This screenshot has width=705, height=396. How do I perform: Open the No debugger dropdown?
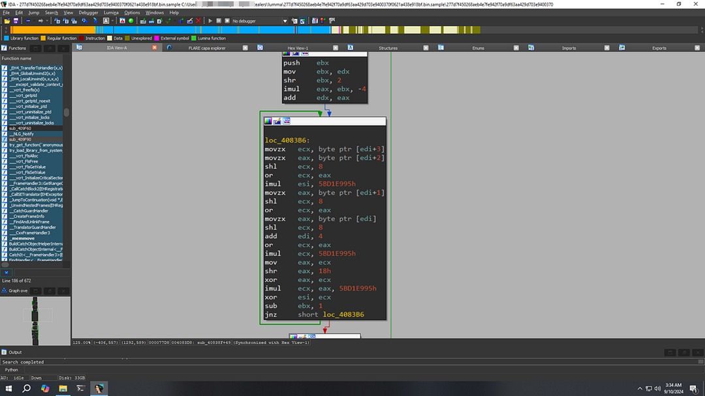coord(285,21)
